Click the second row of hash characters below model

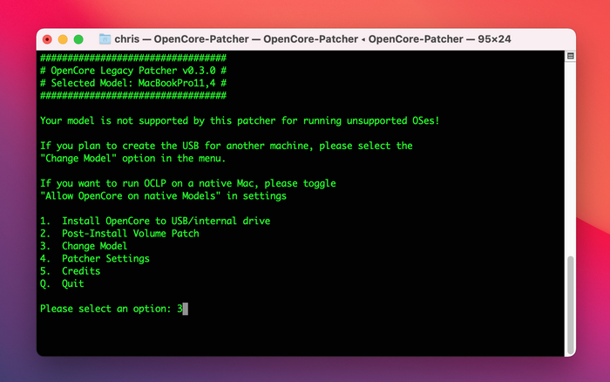[133, 96]
